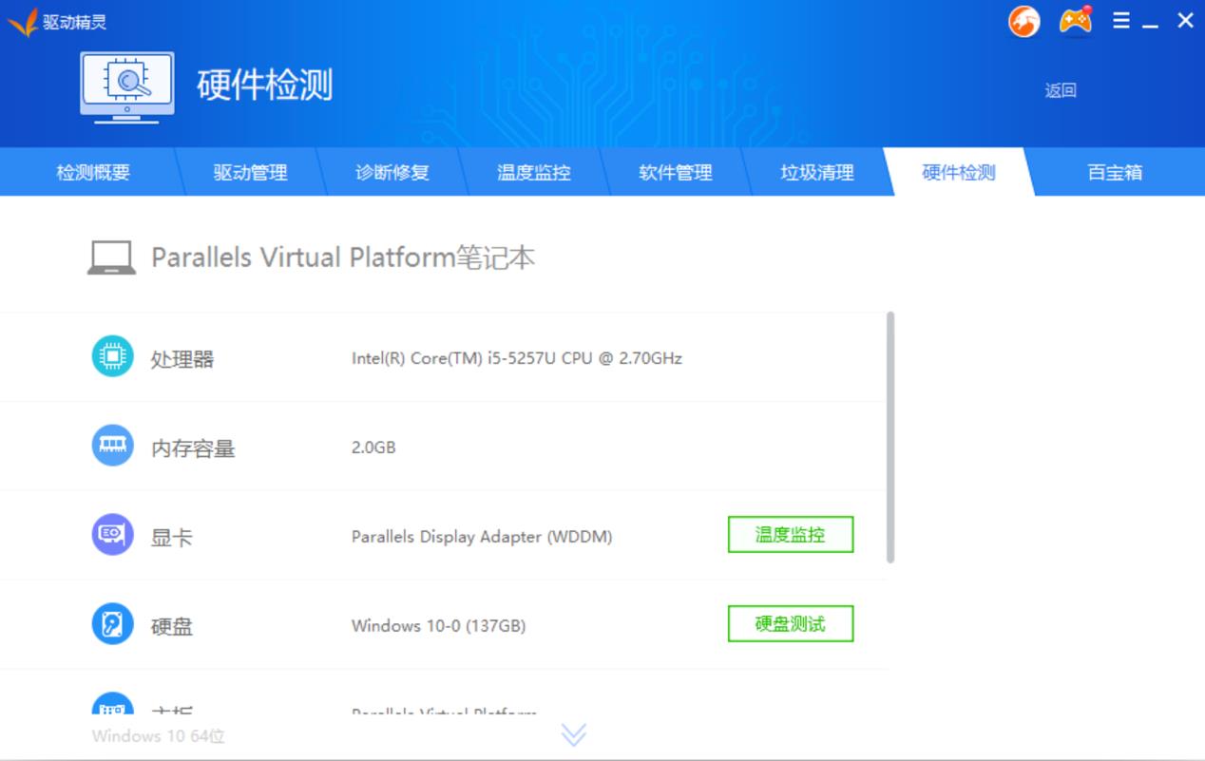Click the 硬盘测试 button
This screenshot has width=1205, height=761.
pyautogui.click(x=791, y=623)
